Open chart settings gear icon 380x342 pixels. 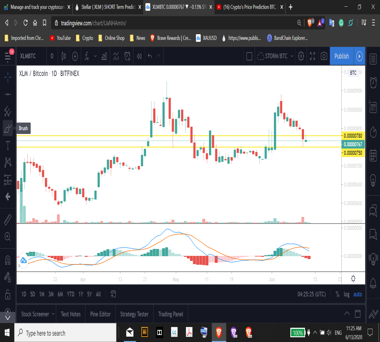click(x=301, y=56)
